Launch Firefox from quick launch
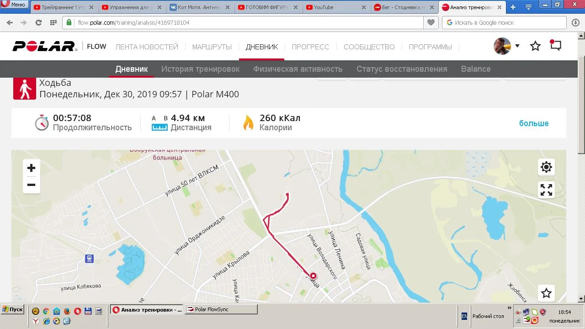585x329 pixels. coord(67,311)
